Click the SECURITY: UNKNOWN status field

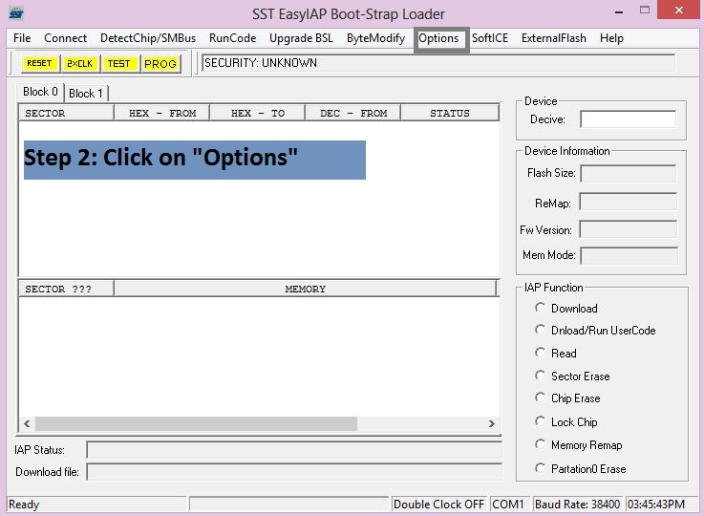(438, 63)
